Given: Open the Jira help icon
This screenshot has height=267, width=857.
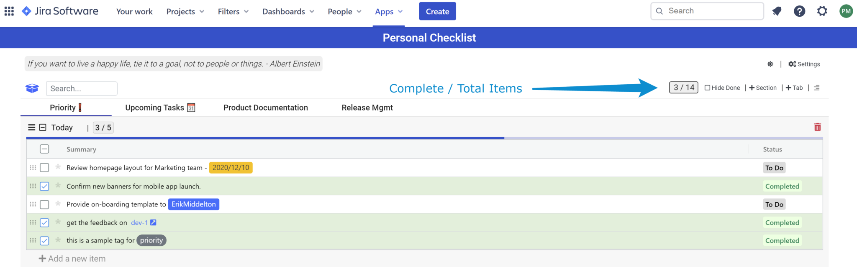Looking at the screenshot, I should [x=799, y=11].
